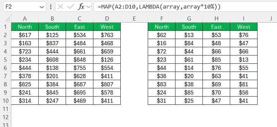
Task: Click the three-dot formula bar handle
Action: click(51, 7)
